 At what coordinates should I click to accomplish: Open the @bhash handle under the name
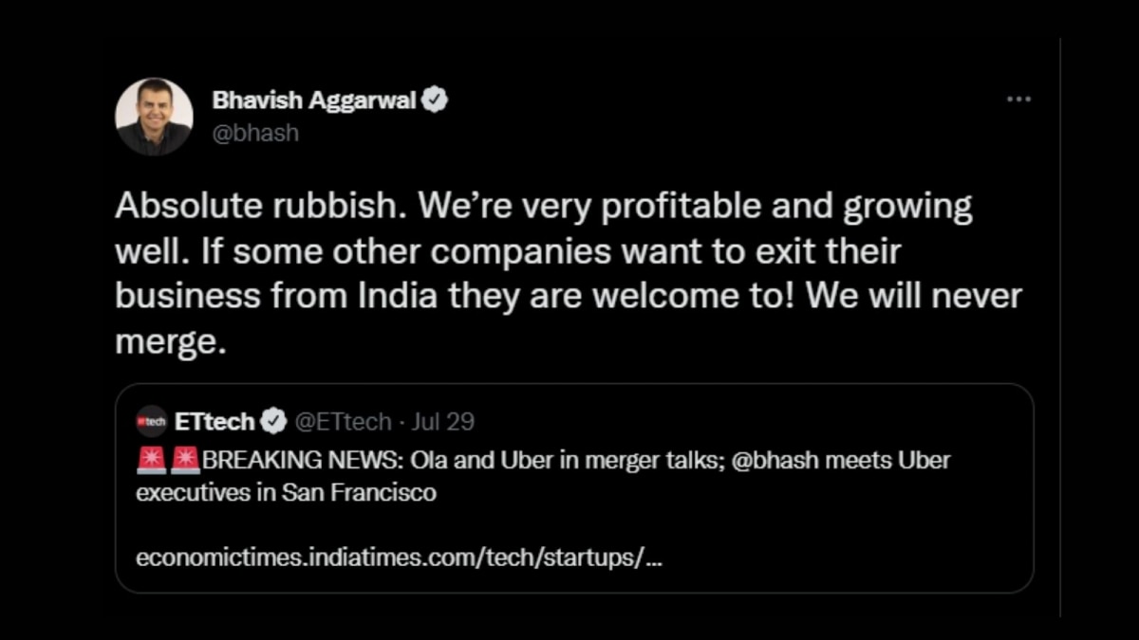pyautogui.click(x=255, y=133)
